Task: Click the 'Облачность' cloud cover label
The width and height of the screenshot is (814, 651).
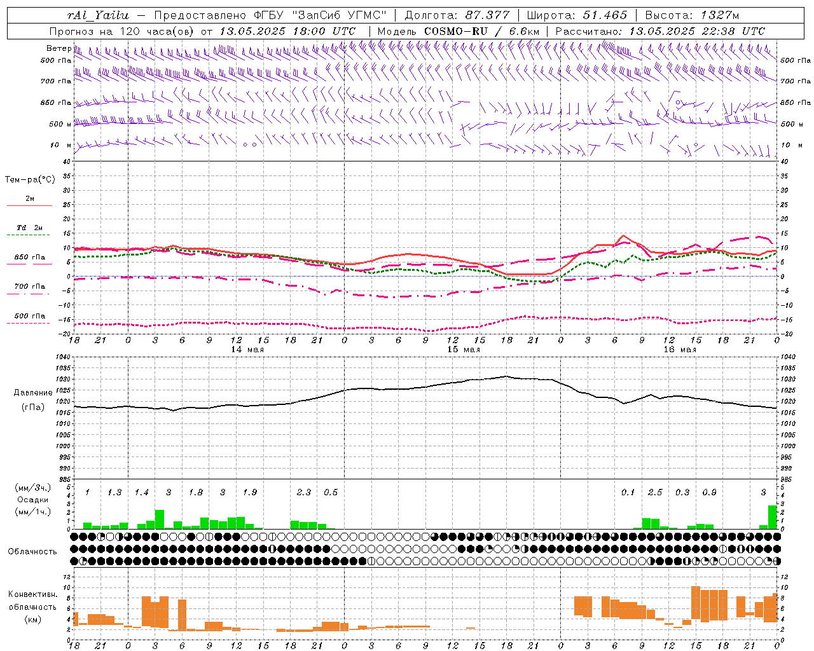Action: [x=32, y=551]
